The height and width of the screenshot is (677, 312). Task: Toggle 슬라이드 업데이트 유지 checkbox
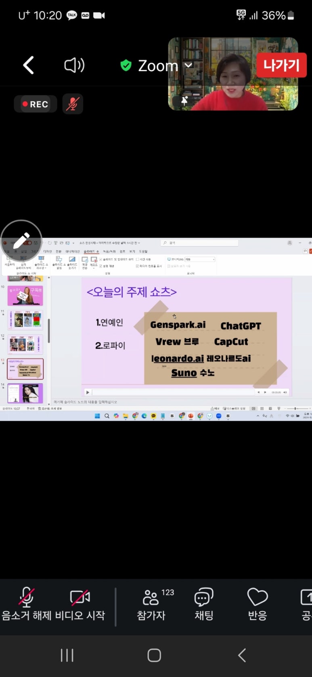click(x=117, y=259)
